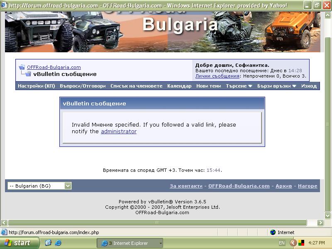Click the 'Добре дошли, Софианитка.' welcome text

coord(232,65)
